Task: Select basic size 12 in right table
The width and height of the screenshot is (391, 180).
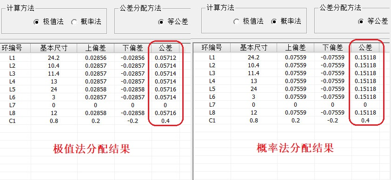Action: (253, 113)
